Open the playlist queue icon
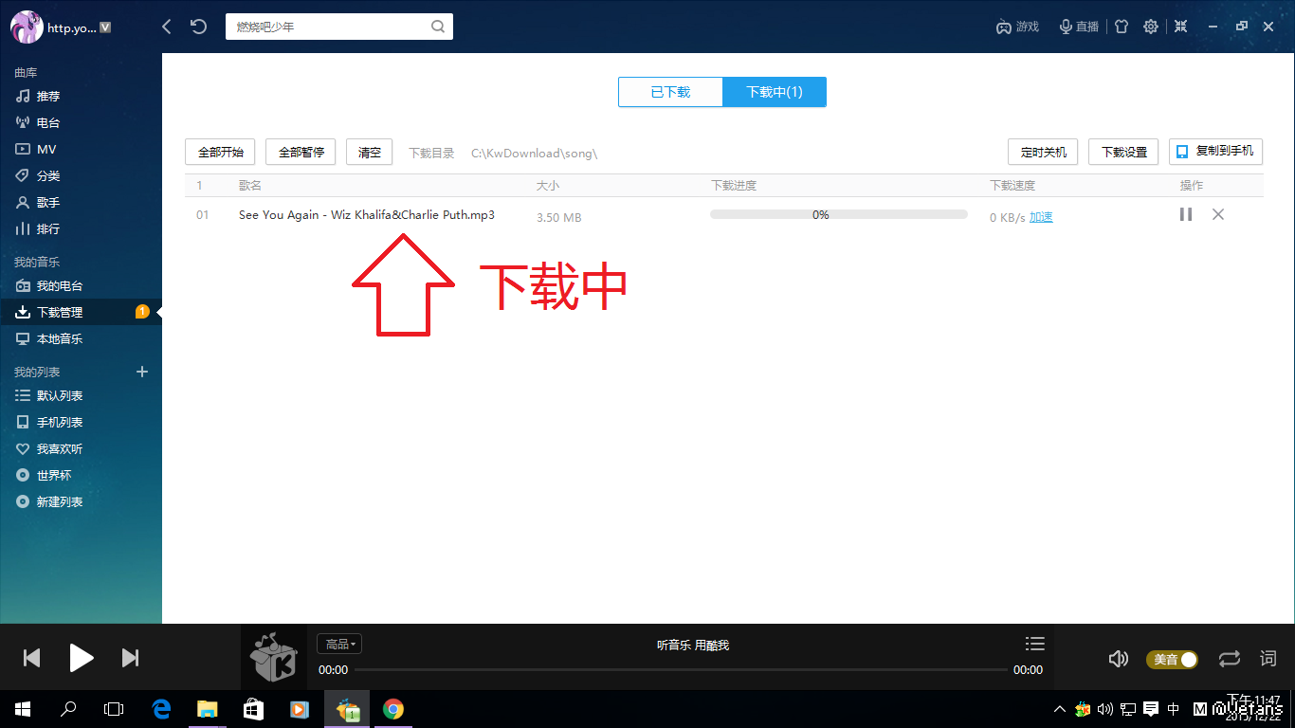The width and height of the screenshot is (1295, 728). pyautogui.click(x=1035, y=644)
